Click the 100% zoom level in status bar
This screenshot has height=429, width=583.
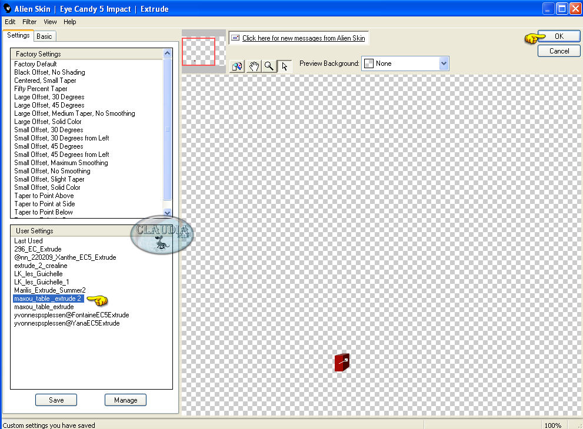(553, 425)
